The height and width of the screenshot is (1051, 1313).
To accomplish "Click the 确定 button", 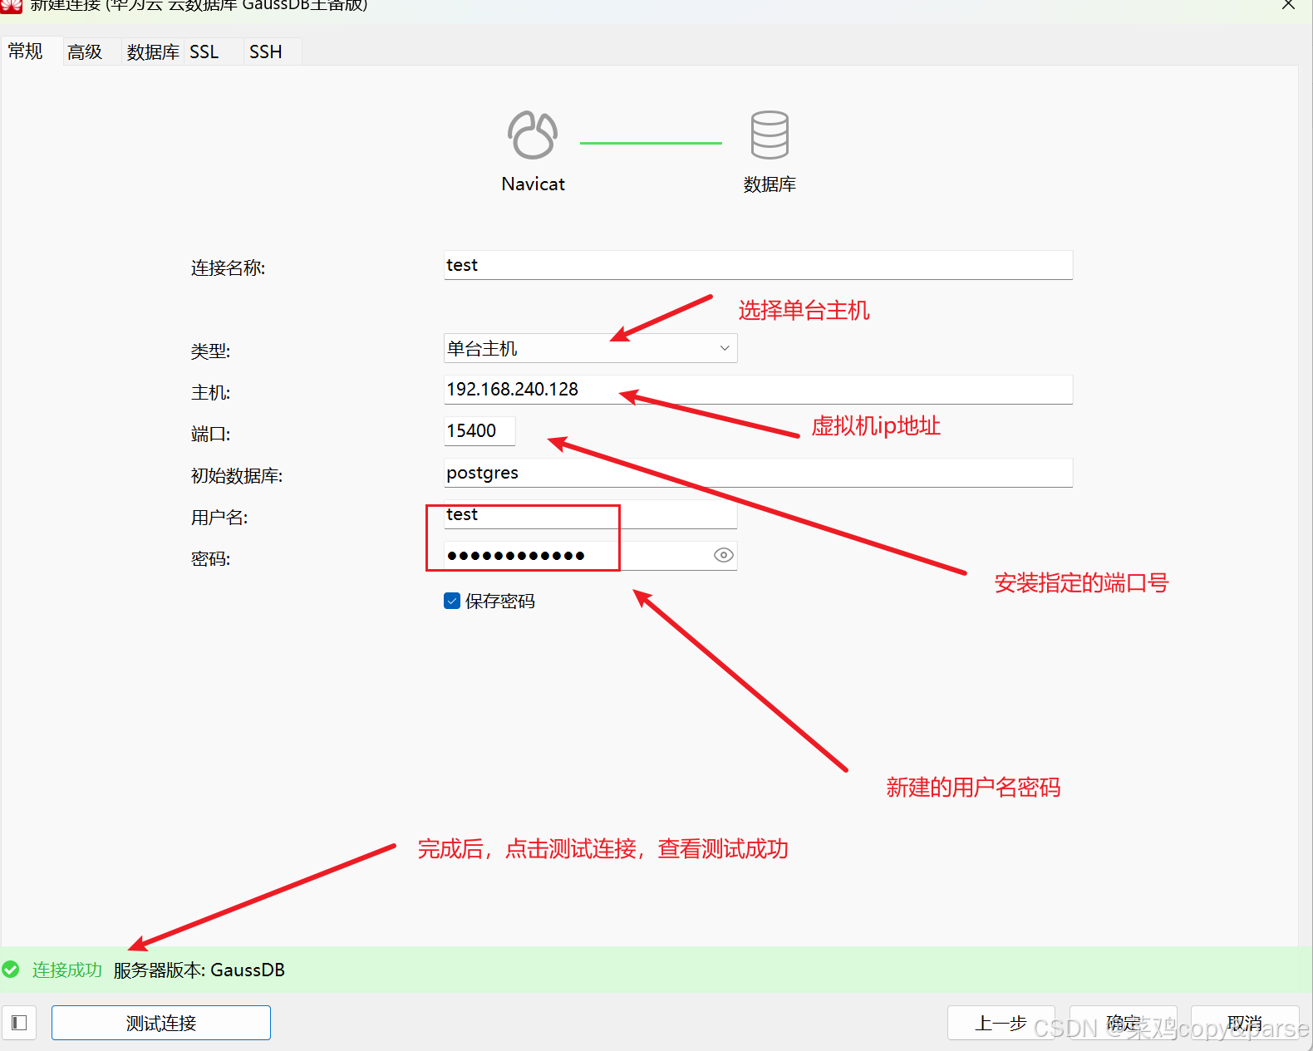I will click(1124, 1023).
